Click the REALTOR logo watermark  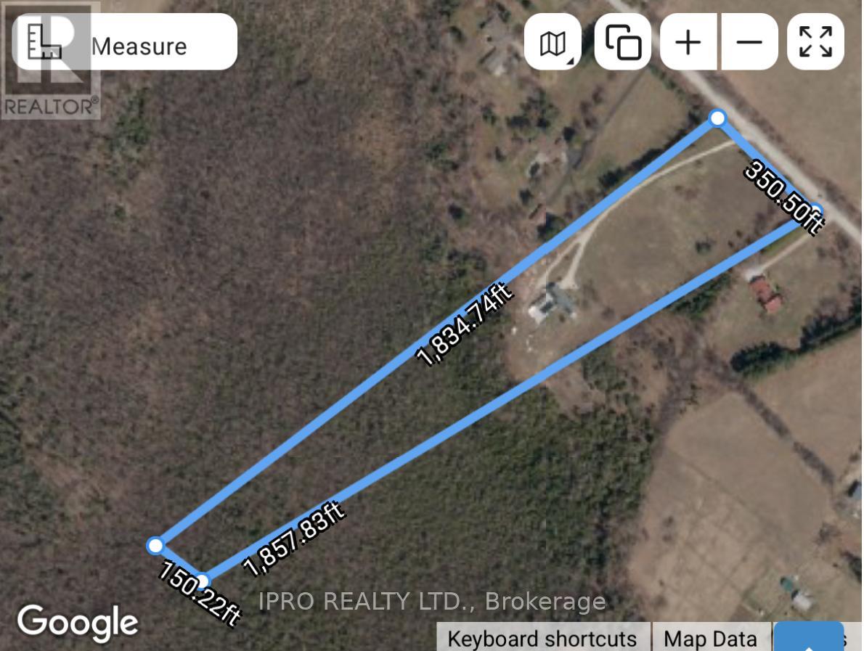[x=51, y=60]
